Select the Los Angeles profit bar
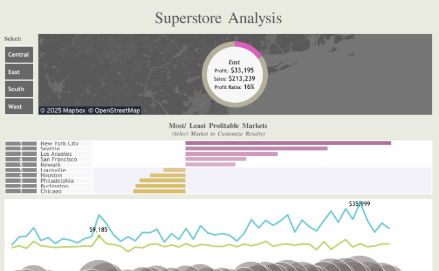This screenshot has width=439, height=271. pyautogui.click(x=231, y=154)
